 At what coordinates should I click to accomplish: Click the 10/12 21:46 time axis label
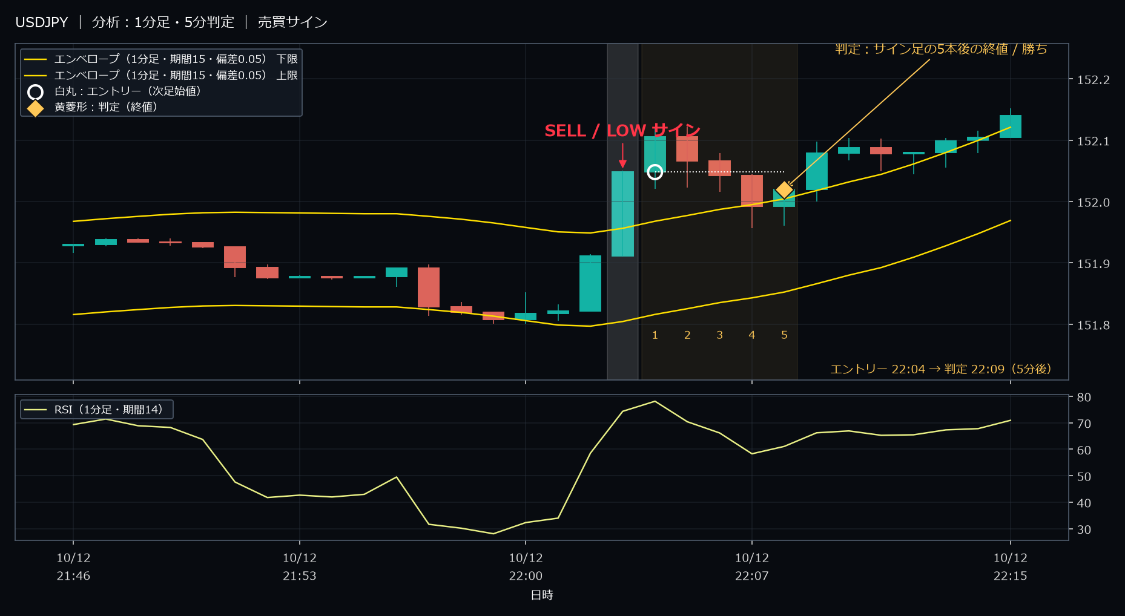pos(73,567)
